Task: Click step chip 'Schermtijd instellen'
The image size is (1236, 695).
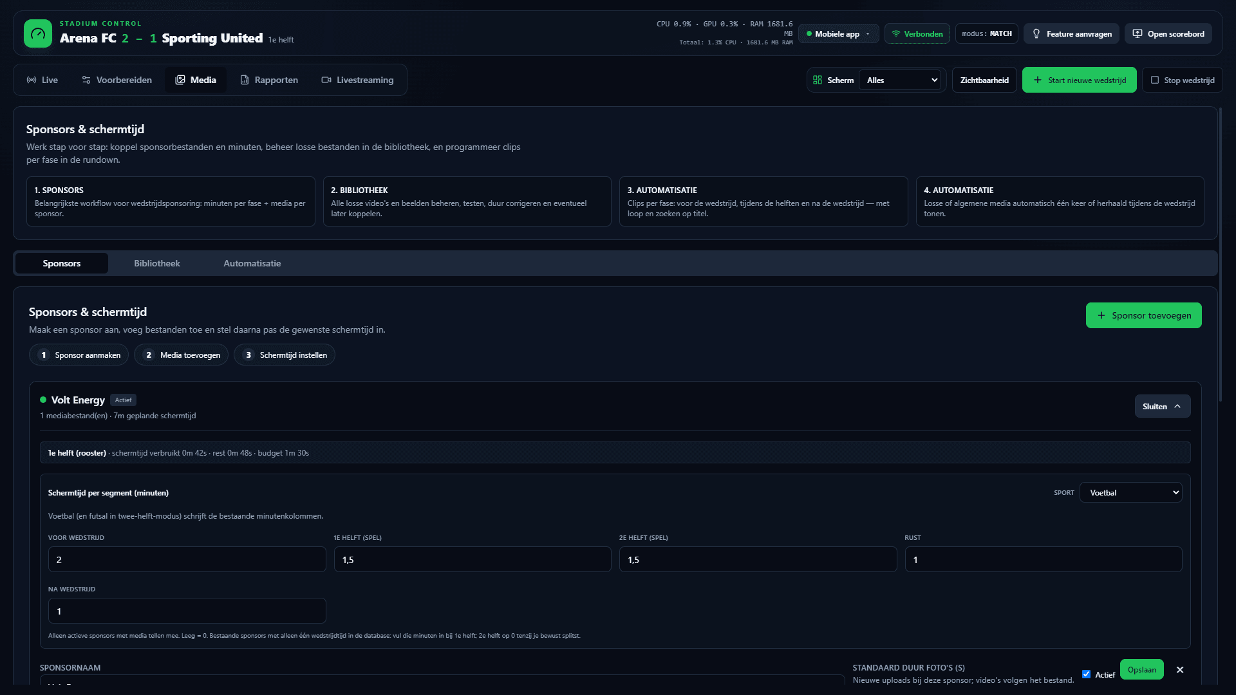Action: pyautogui.click(x=284, y=355)
